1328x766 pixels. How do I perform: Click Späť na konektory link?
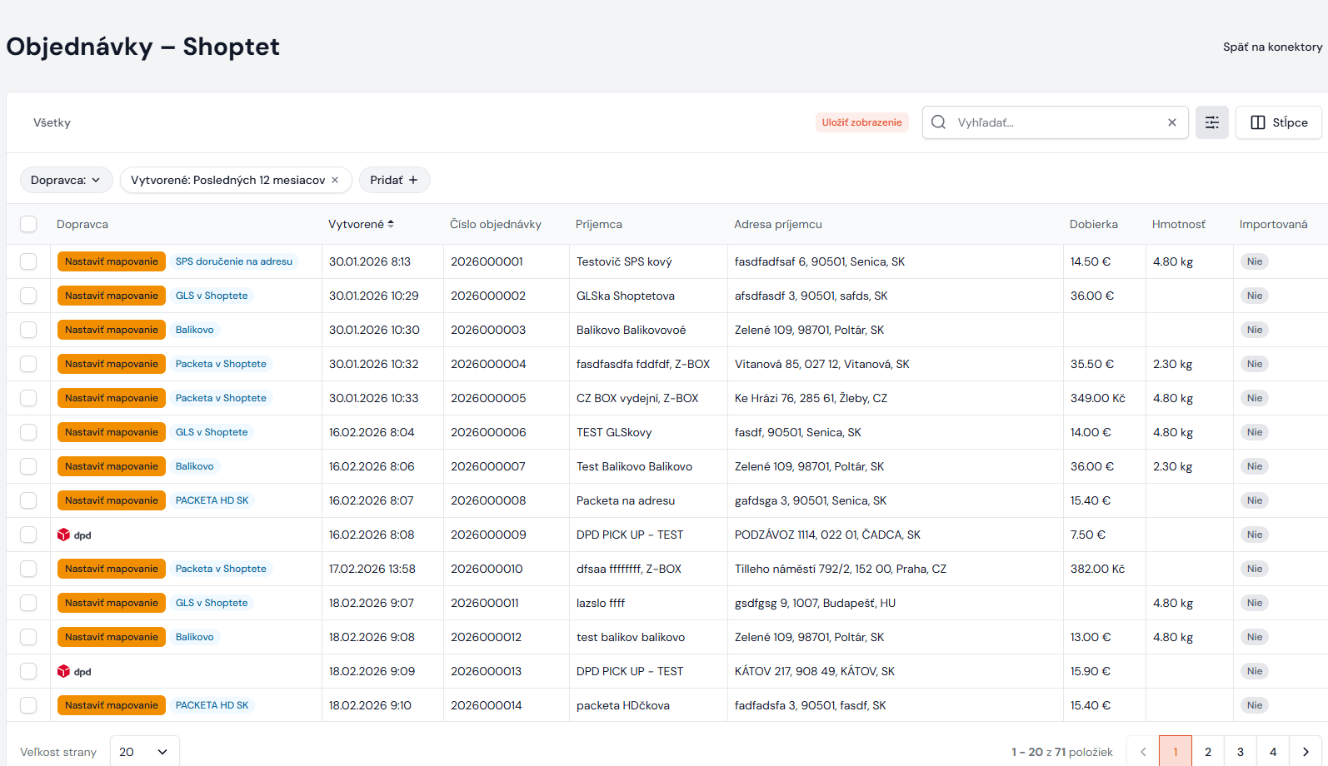point(1272,47)
